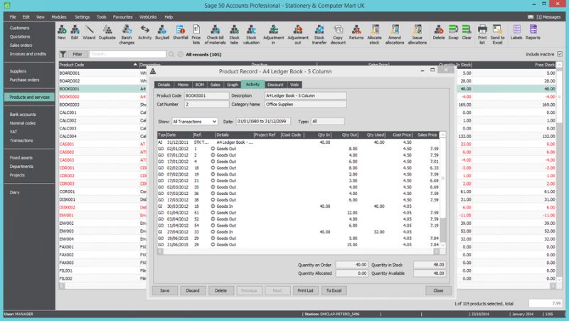This screenshot has height=321, width=569.
Task: Open the Stock take icon
Action: click(235, 34)
